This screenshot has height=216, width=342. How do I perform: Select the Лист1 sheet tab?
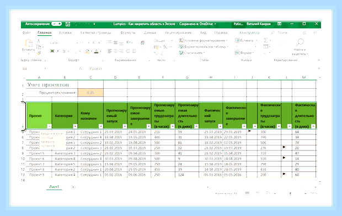(54, 187)
